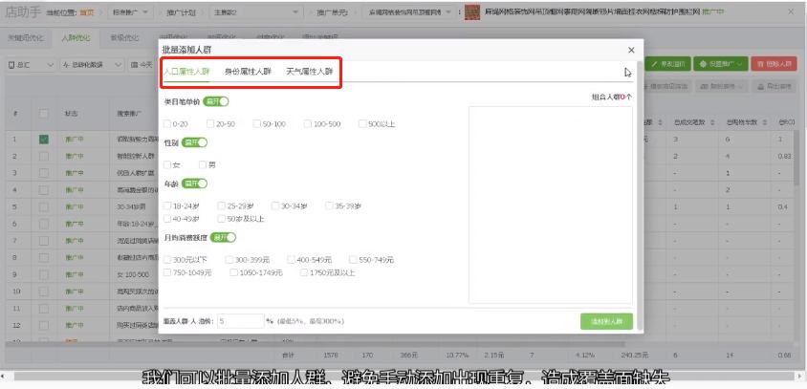Toggle the 性别 expand switch
Viewport: 807px width, 389px height.
click(x=194, y=142)
